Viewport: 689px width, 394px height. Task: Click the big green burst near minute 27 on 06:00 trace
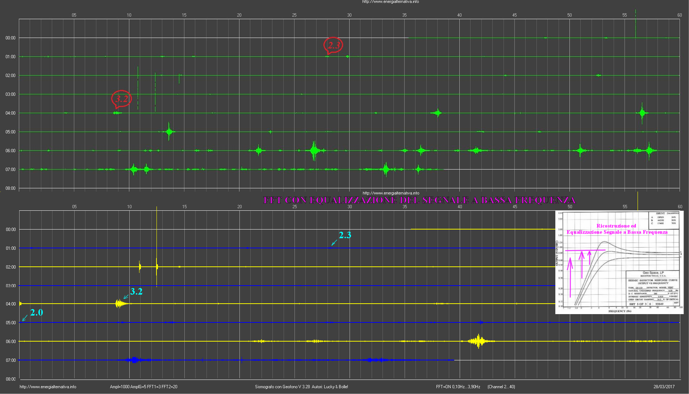tap(314, 150)
